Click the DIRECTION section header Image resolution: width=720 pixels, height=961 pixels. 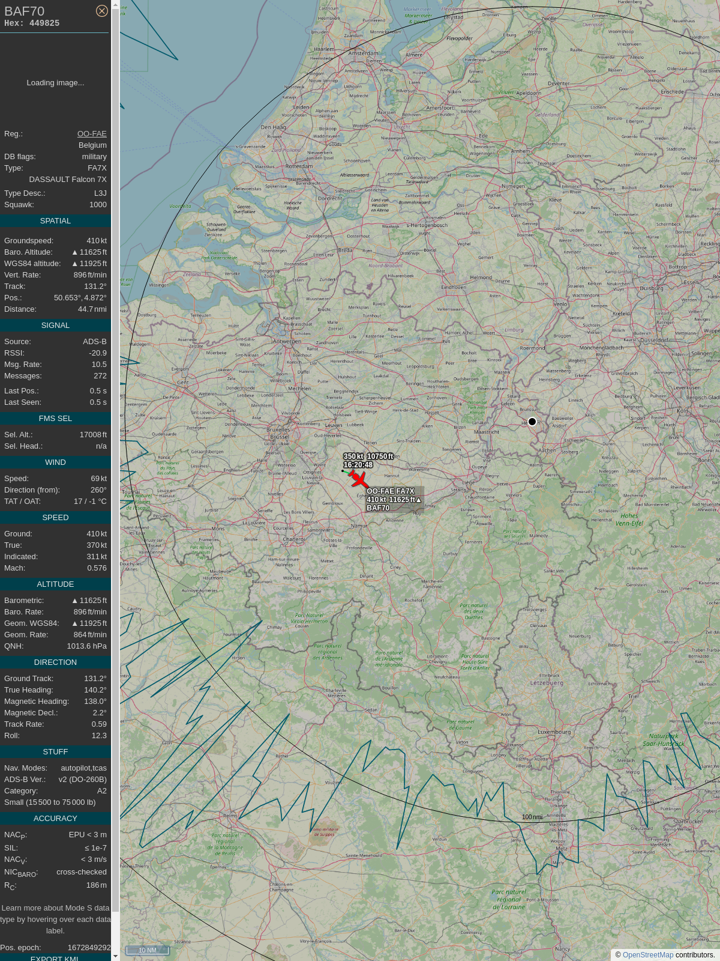click(x=55, y=662)
